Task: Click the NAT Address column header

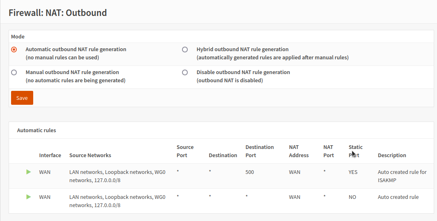Action: (x=299, y=151)
